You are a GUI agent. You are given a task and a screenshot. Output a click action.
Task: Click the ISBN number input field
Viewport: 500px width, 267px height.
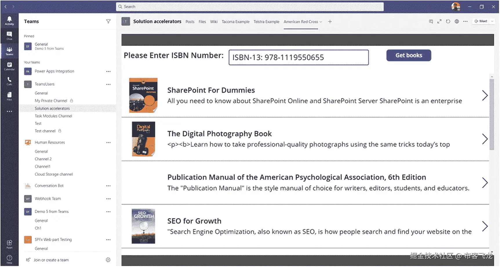299,58
